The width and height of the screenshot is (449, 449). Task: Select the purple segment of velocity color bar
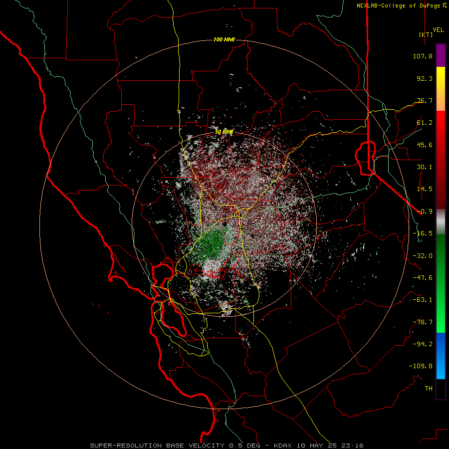click(x=441, y=56)
